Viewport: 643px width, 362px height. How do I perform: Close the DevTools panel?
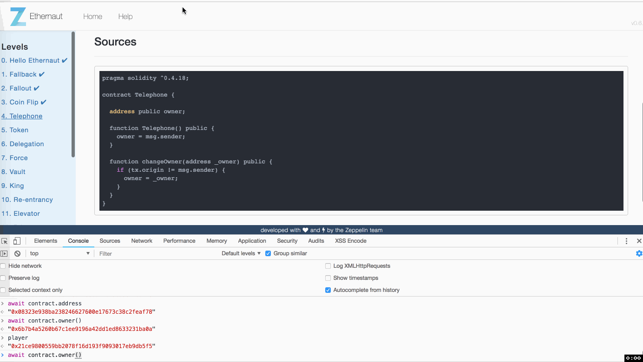pyautogui.click(x=639, y=241)
